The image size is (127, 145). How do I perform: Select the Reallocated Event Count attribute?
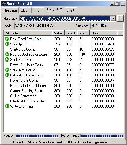coord(28,86)
